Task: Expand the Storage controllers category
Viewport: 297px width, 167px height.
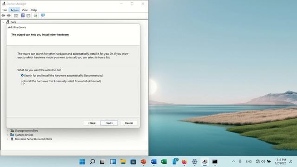Action: pyautogui.click(x=8, y=131)
